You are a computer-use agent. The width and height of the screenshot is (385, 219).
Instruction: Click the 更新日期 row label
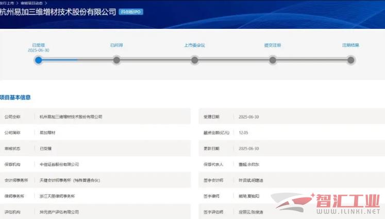click(x=211, y=148)
